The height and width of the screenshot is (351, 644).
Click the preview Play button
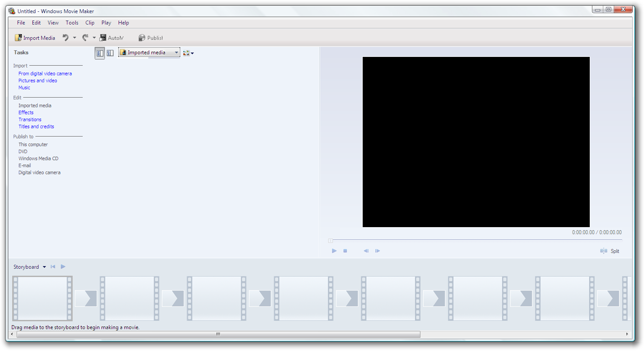click(x=334, y=251)
